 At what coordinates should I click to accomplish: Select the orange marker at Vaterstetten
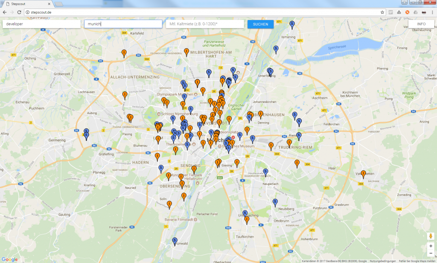tap(363, 174)
